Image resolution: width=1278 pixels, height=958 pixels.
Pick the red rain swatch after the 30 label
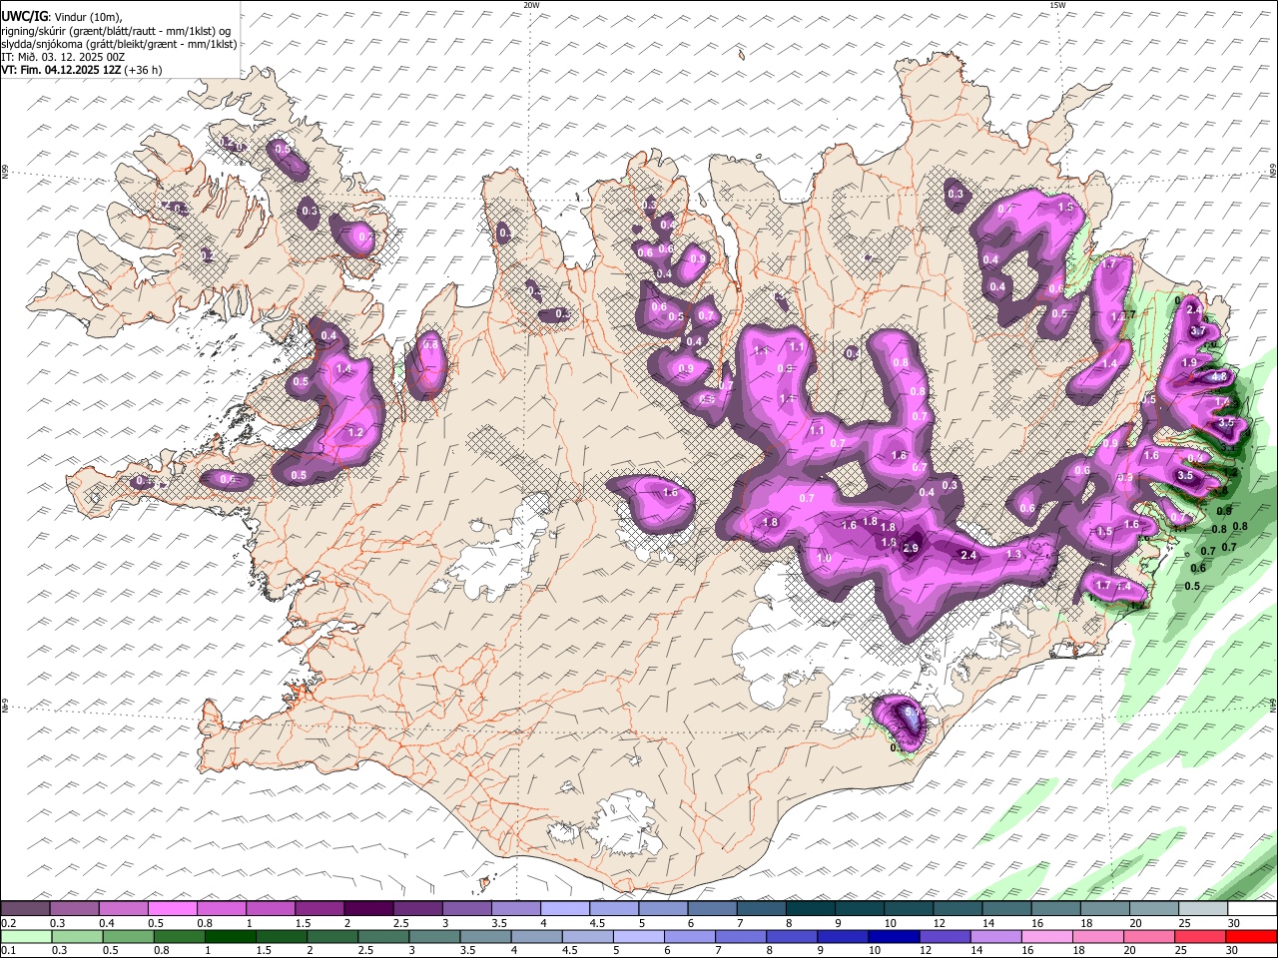coord(1252,936)
